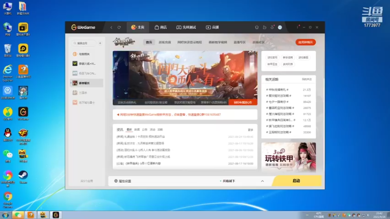This screenshot has height=219, width=390.
Task: Open the 直播 live tab
Action: (x=213, y=27)
